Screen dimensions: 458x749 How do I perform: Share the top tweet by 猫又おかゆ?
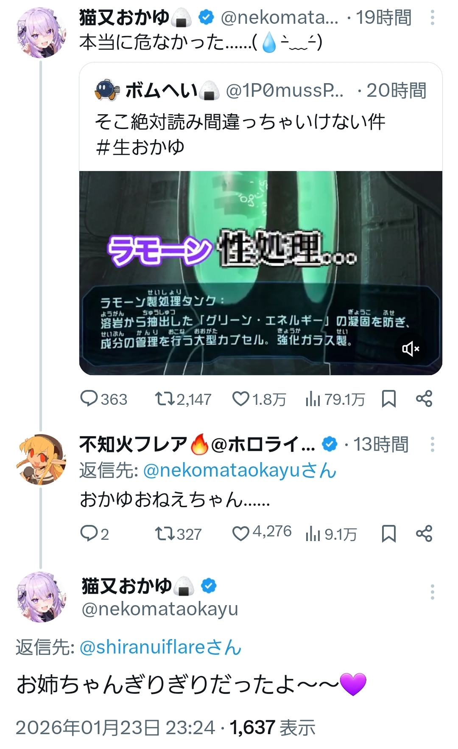point(424,399)
